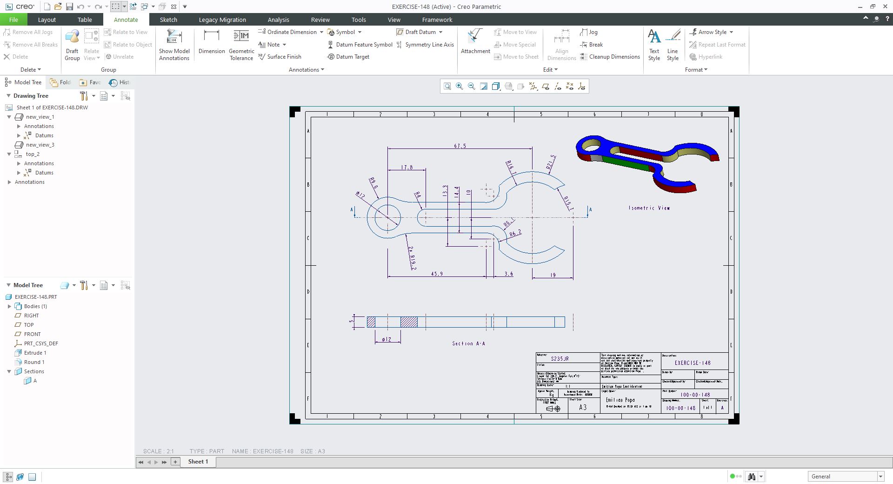Viewport: 893px width, 484px height.
Task: Expand the Bodies (1) node
Action: click(x=9, y=306)
